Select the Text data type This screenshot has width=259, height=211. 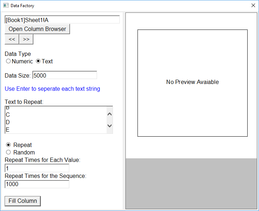(38, 61)
